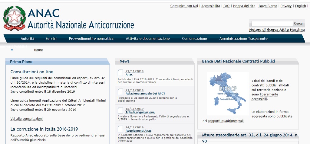This screenshot has width=310, height=144.
Task: Open Provvedimenti e normativa menu
Action: click(91, 39)
